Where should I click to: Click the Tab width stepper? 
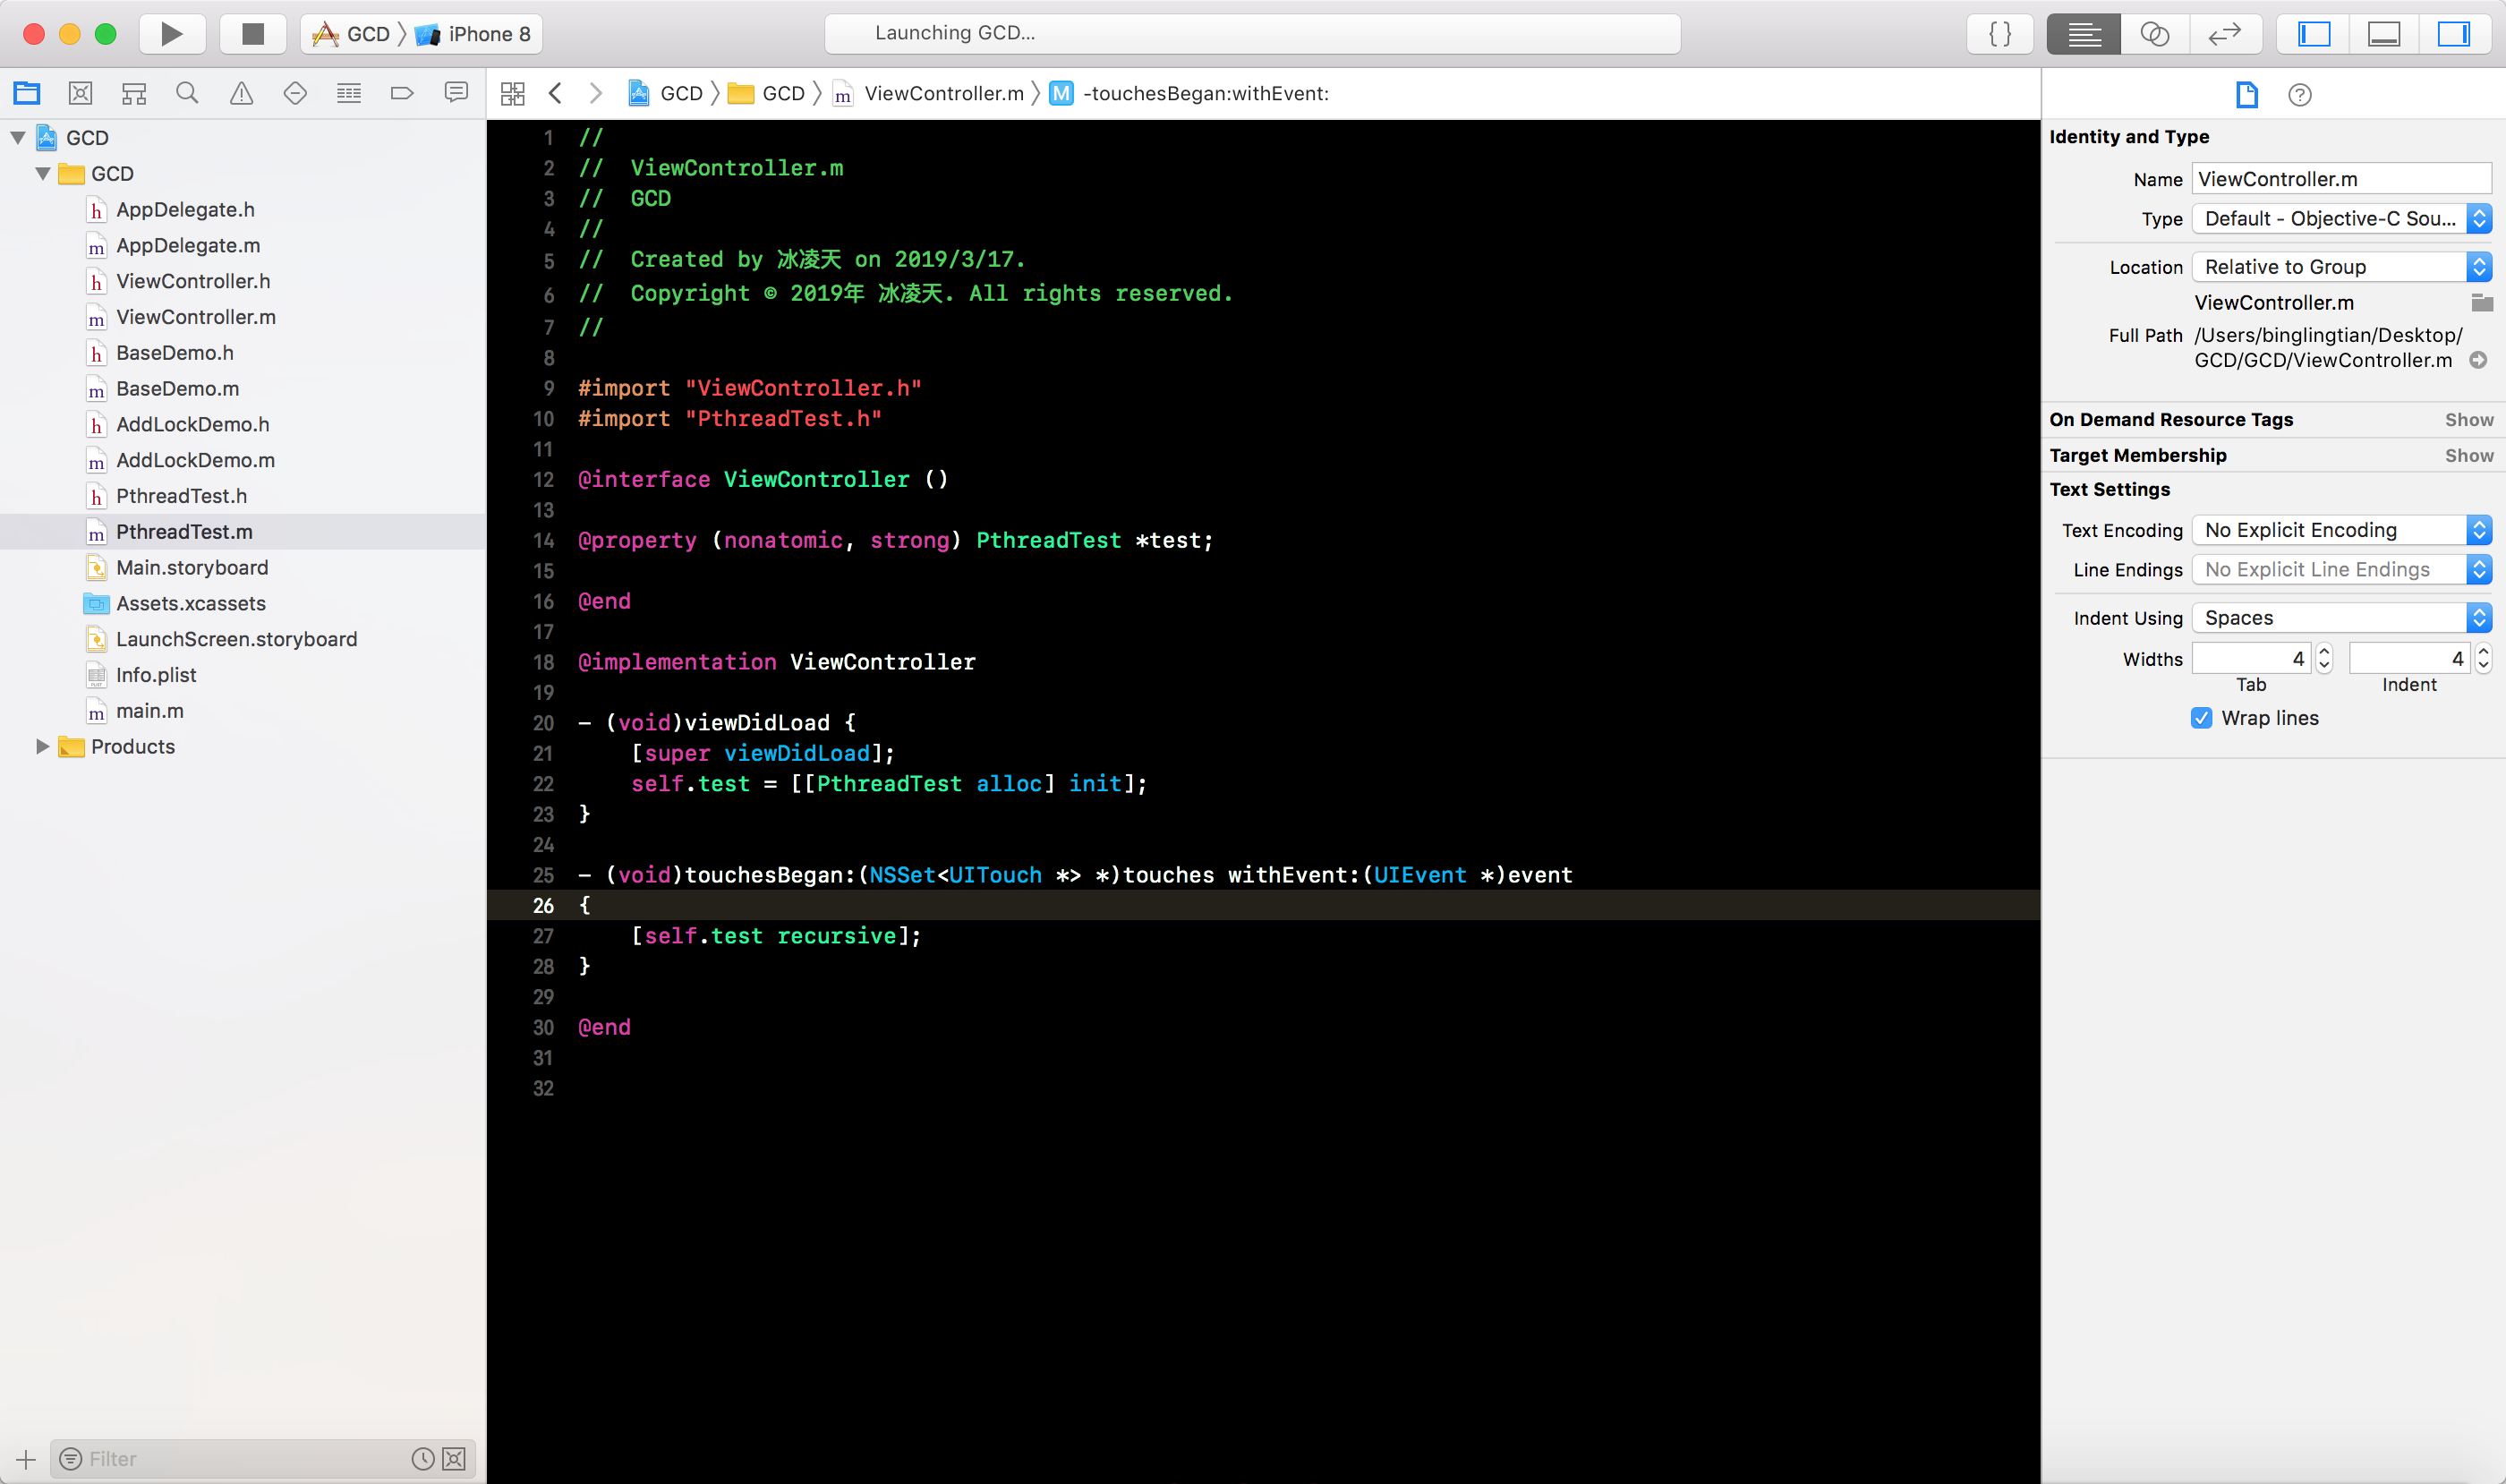point(2324,659)
